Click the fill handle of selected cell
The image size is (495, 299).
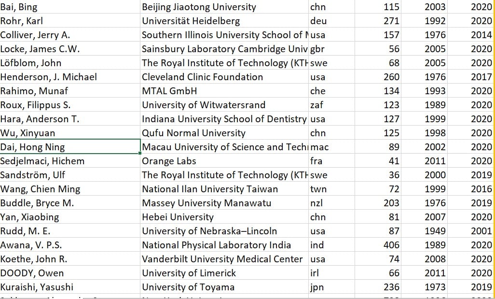pos(140,153)
